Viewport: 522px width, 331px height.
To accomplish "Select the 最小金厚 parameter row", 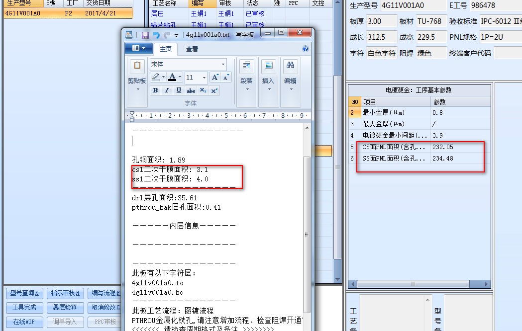I will tap(419, 113).
